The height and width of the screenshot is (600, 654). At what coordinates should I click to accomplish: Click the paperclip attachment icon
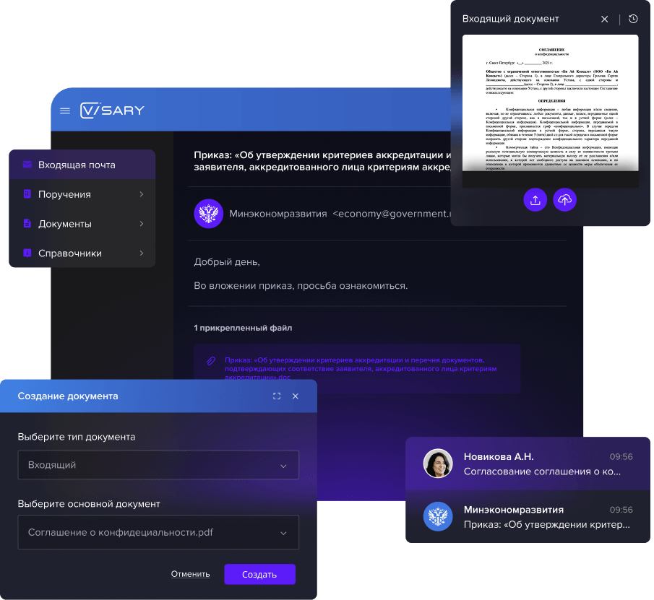(211, 360)
